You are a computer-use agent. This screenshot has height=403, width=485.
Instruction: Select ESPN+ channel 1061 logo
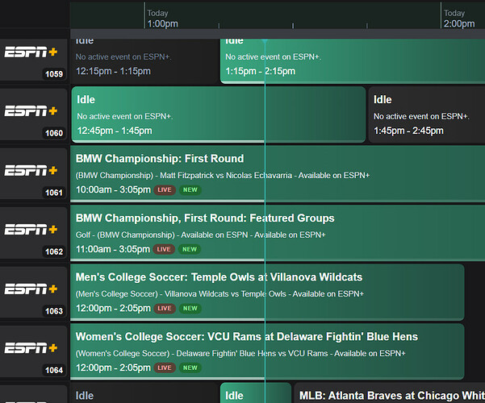tap(31, 170)
